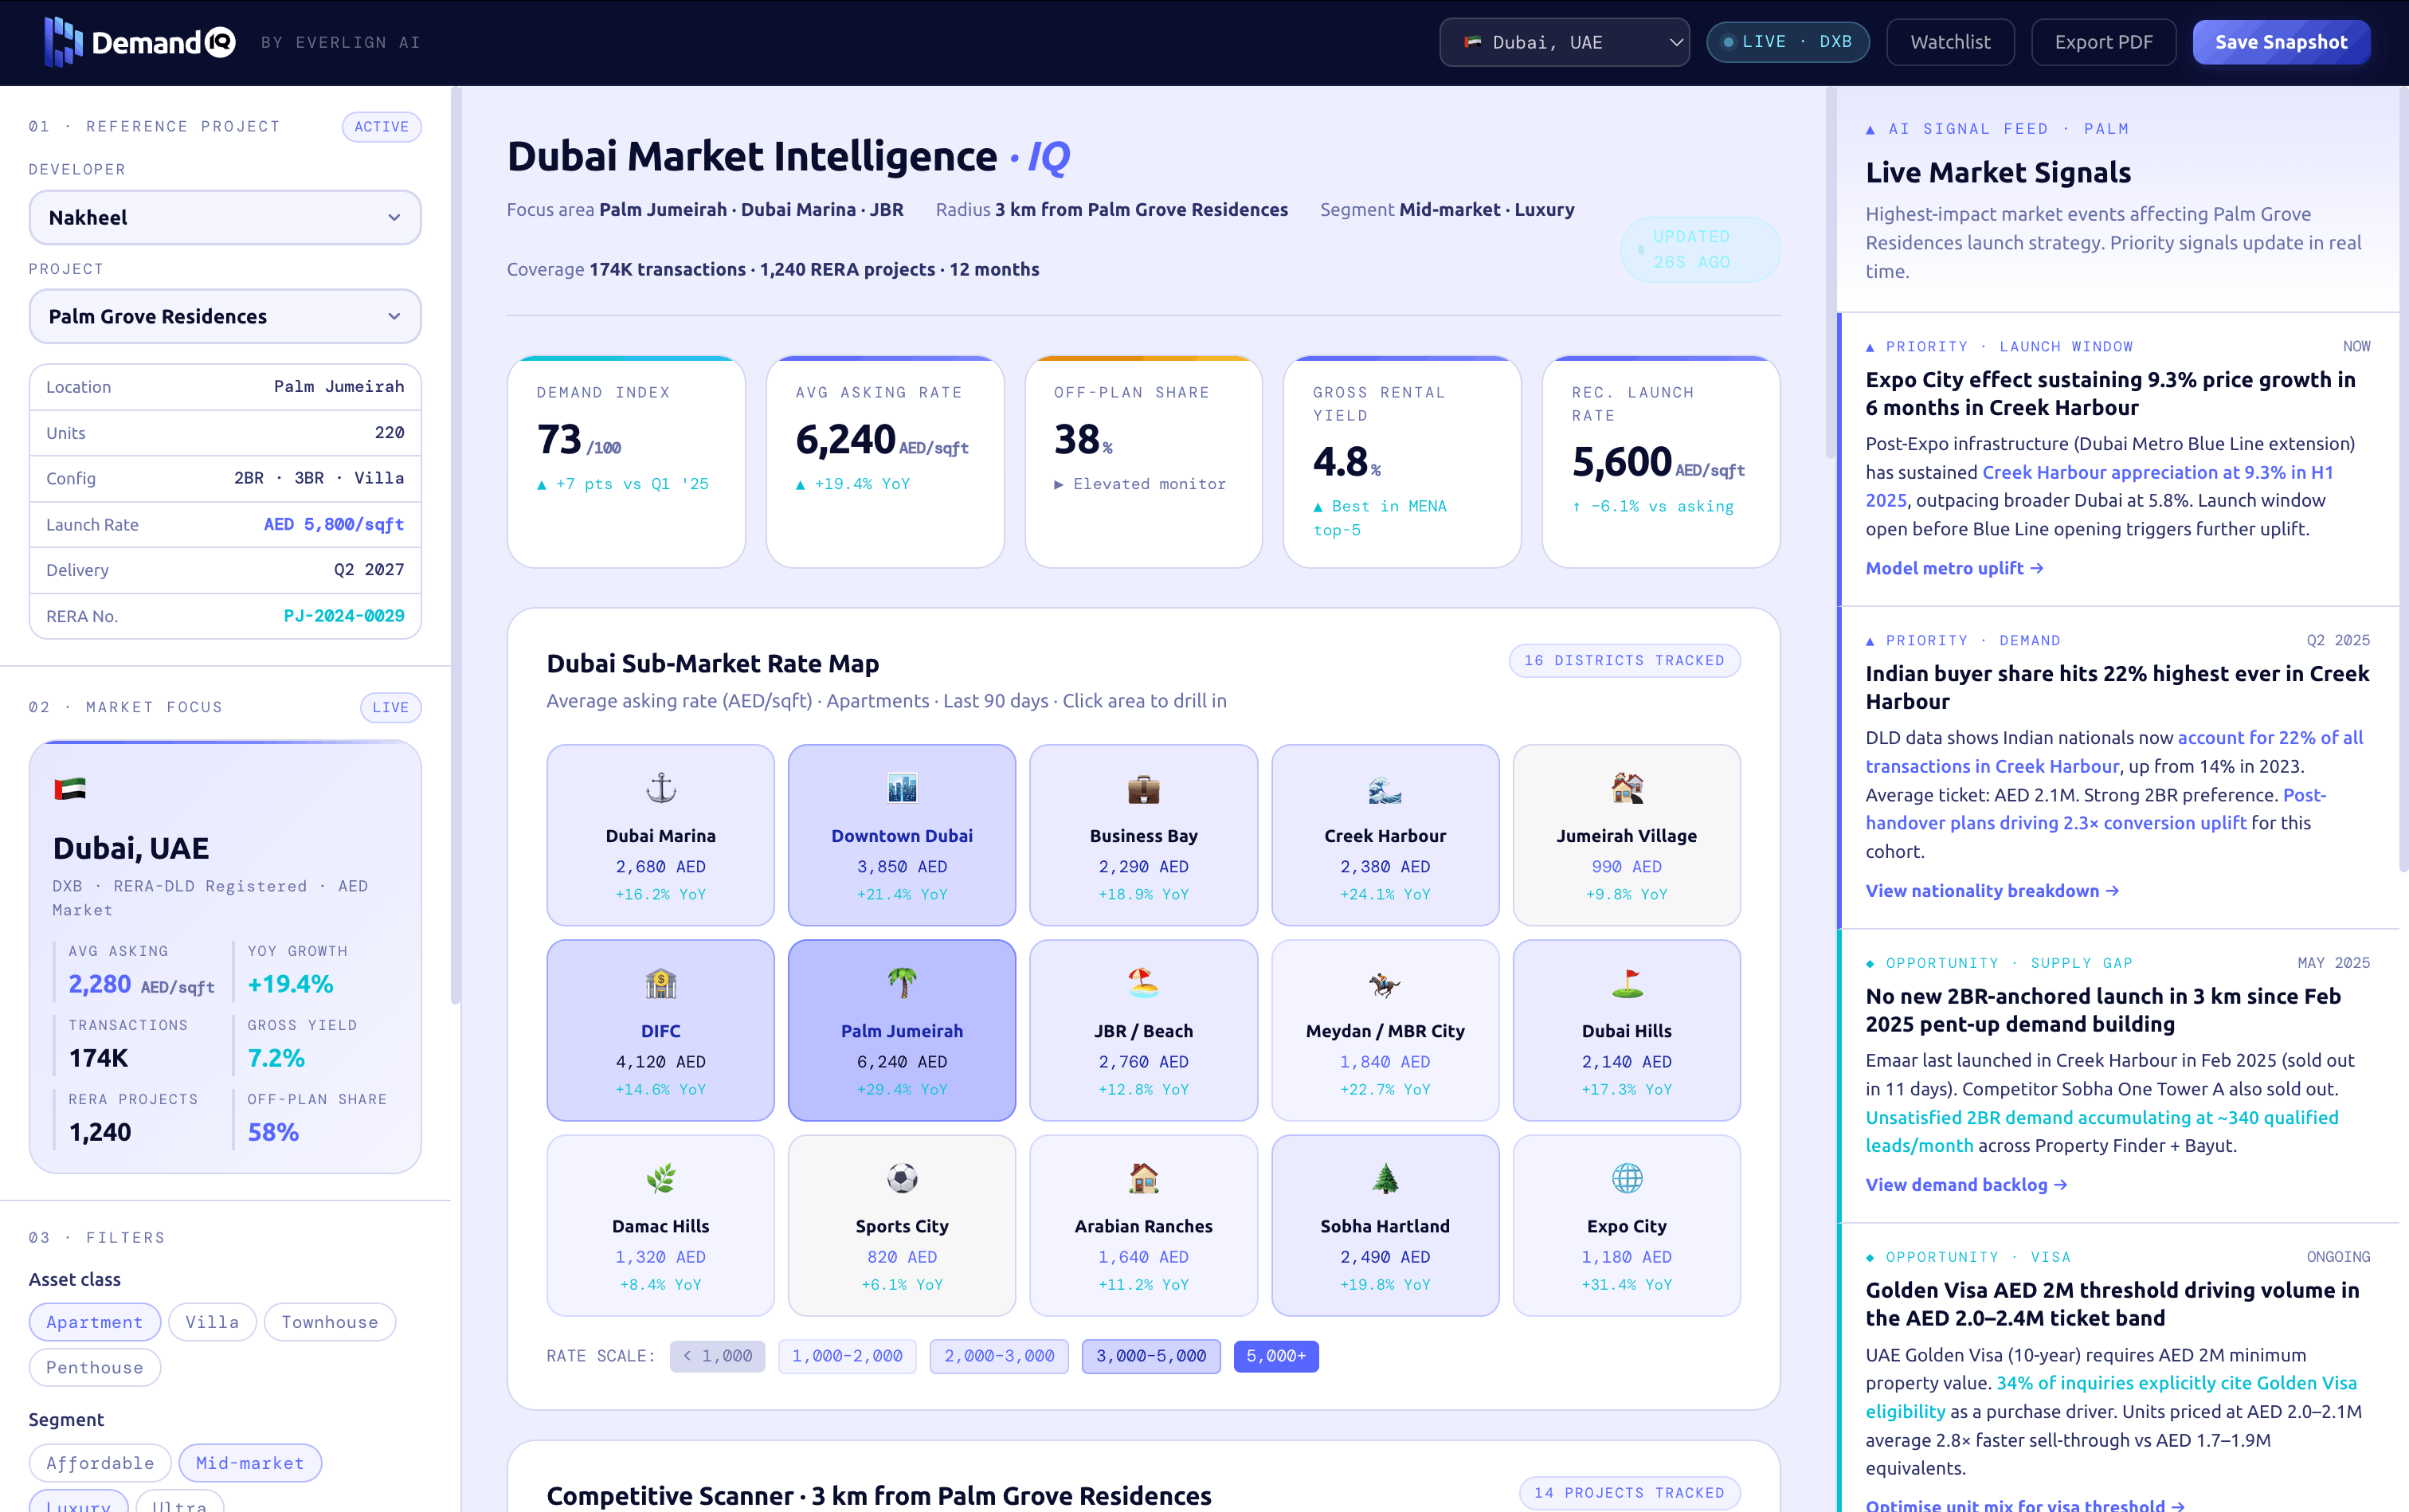Click Save Snapshot button
The height and width of the screenshot is (1512, 2409).
pos(2281,42)
